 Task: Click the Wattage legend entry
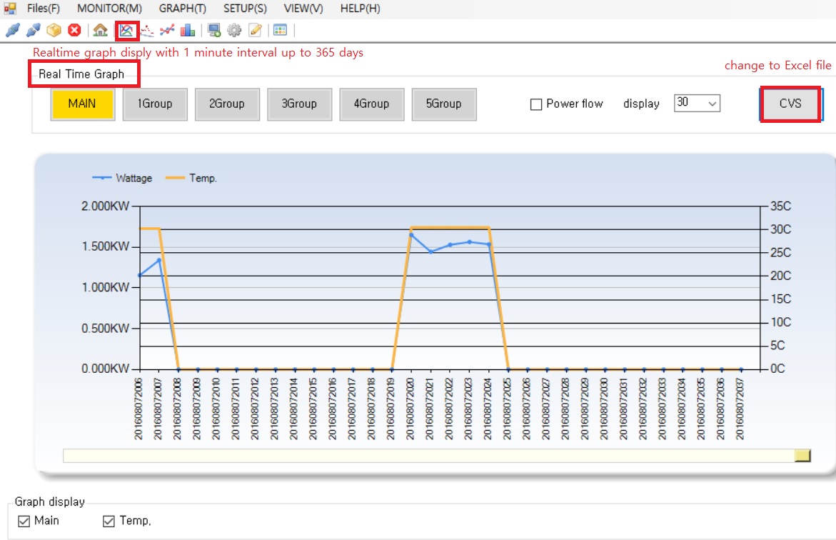[122, 179]
